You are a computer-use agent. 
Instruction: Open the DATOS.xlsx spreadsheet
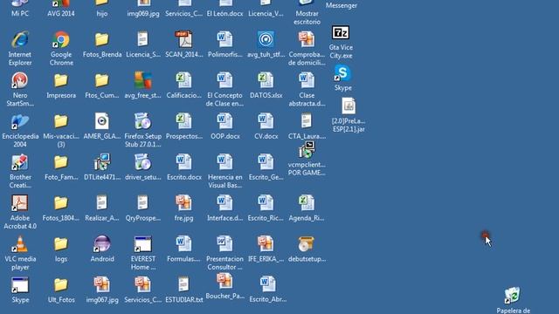pos(266,81)
